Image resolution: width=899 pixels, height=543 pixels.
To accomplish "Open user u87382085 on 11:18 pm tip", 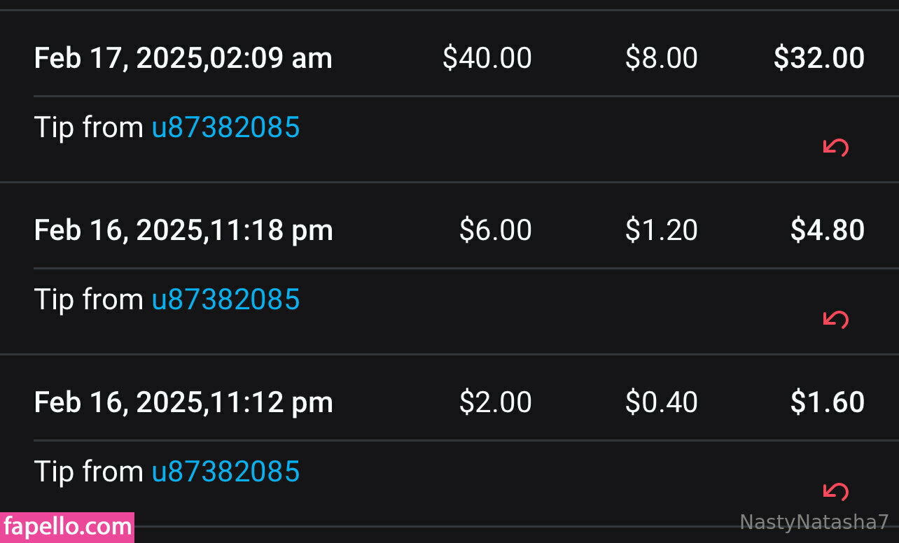I will 225,299.
